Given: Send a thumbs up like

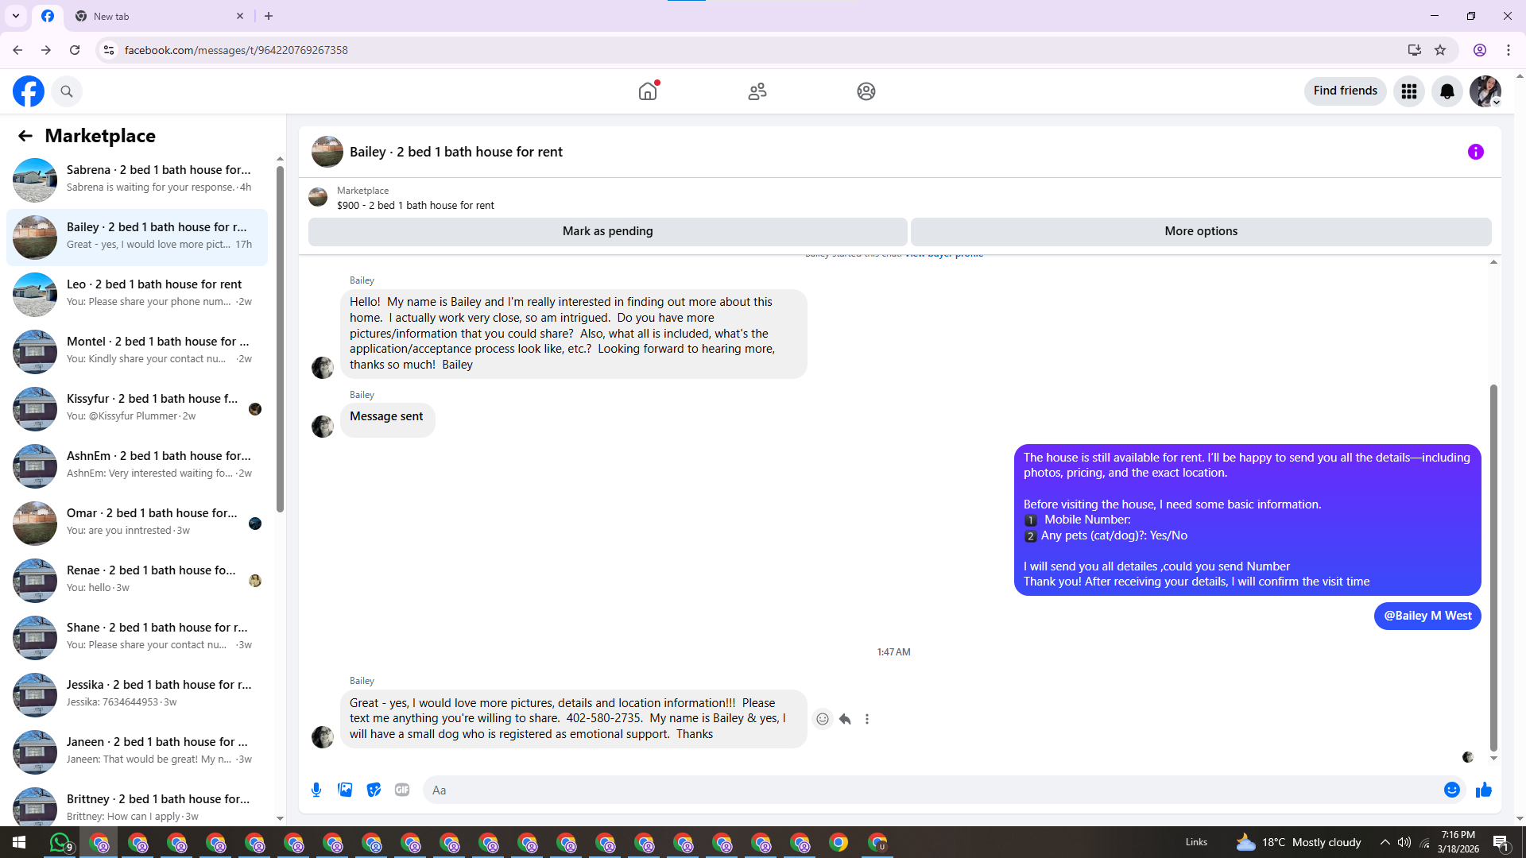Looking at the screenshot, I should pyautogui.click(x=1483, y=790).
